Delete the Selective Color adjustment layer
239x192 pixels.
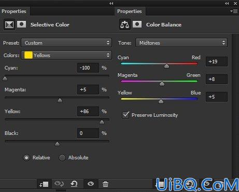(105, 184)
